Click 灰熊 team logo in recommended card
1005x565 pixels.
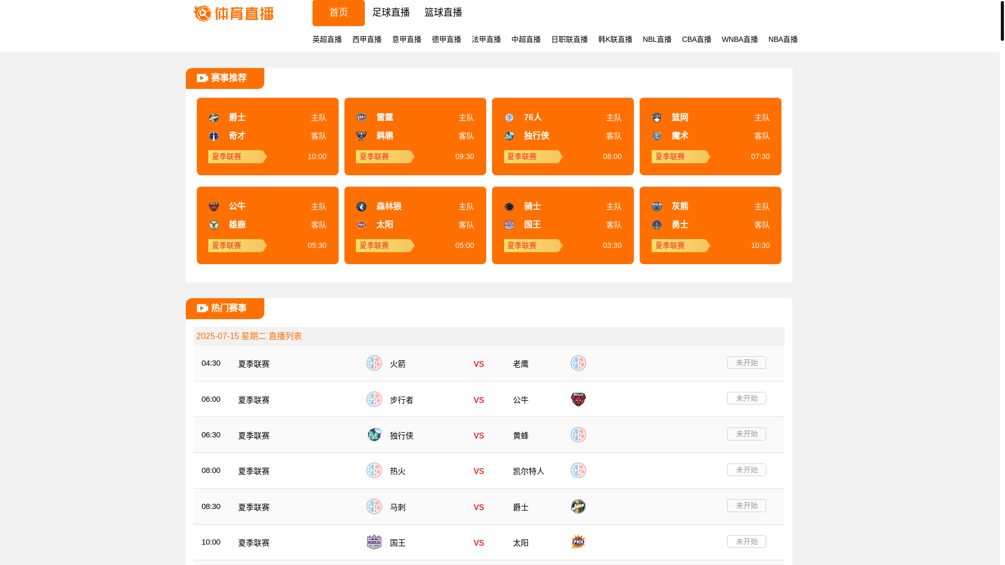[x=657, y=207]
